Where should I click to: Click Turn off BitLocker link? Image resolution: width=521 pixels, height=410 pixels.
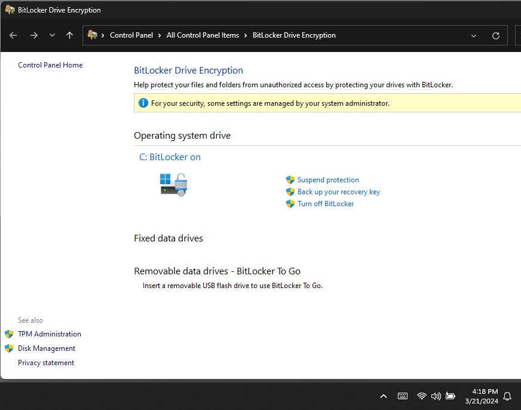pos(326,204)
